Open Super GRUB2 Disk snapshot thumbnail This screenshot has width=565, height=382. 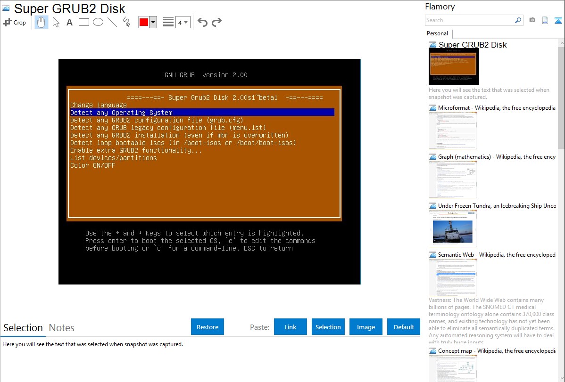tap(454, 67)
